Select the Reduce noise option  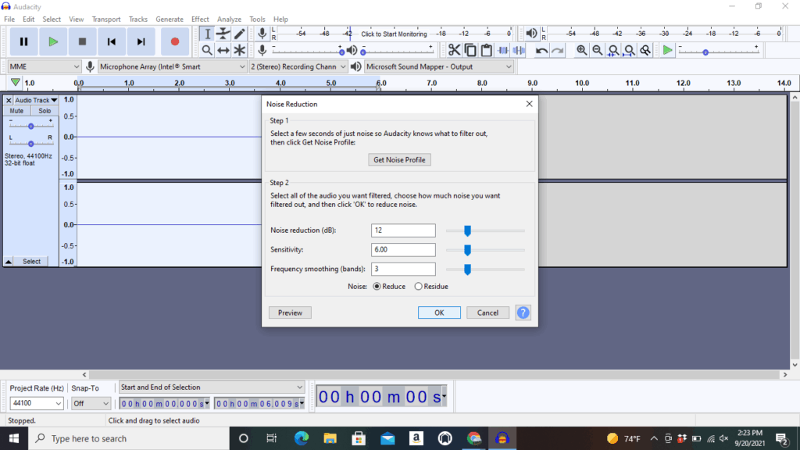coord(377,287)
